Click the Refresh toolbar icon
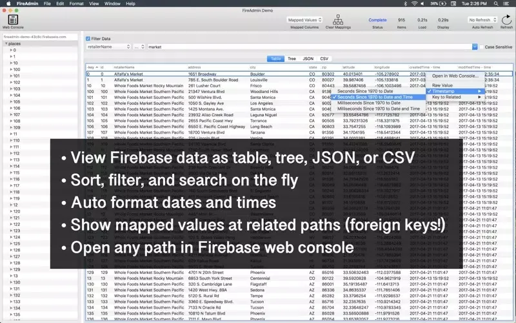 click(x=506, y=20)
